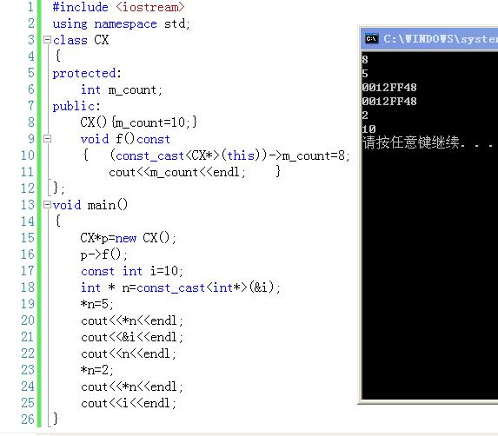Click the *n=5; statement
This screenshot has width=498, height=436.
(x=96, y=304)
